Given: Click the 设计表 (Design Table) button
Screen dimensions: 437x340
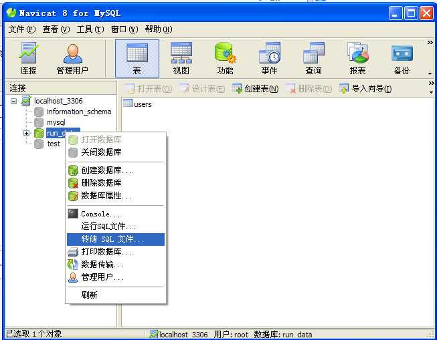Looking at the screenshot, I should 202,89.
